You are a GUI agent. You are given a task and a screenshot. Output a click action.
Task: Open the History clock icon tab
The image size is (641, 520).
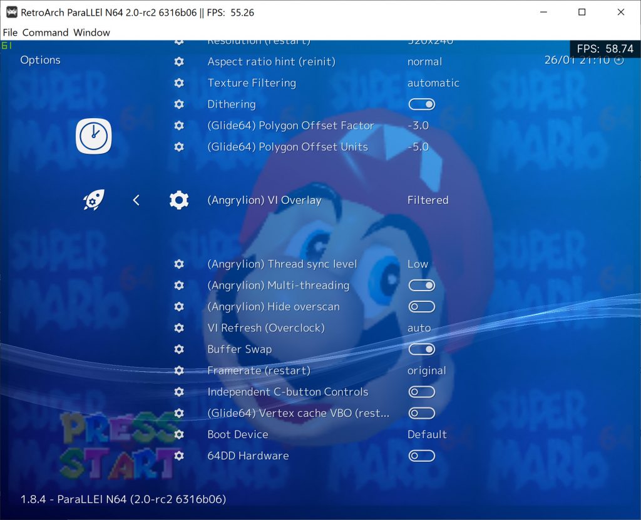(x=94, y=136)
